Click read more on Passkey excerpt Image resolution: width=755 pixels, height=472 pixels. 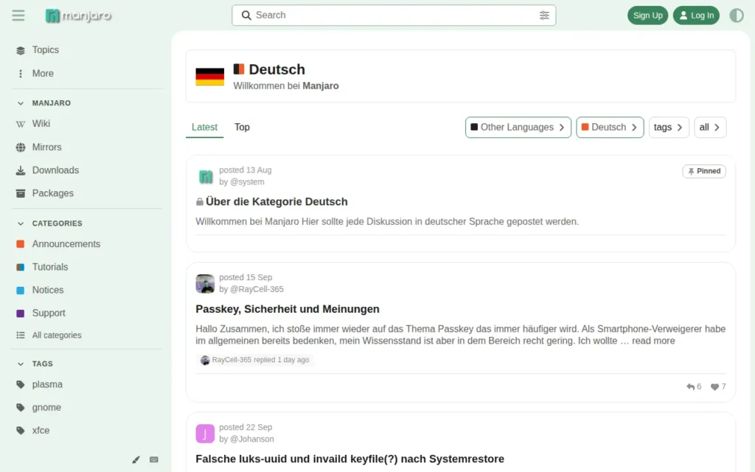653,341
